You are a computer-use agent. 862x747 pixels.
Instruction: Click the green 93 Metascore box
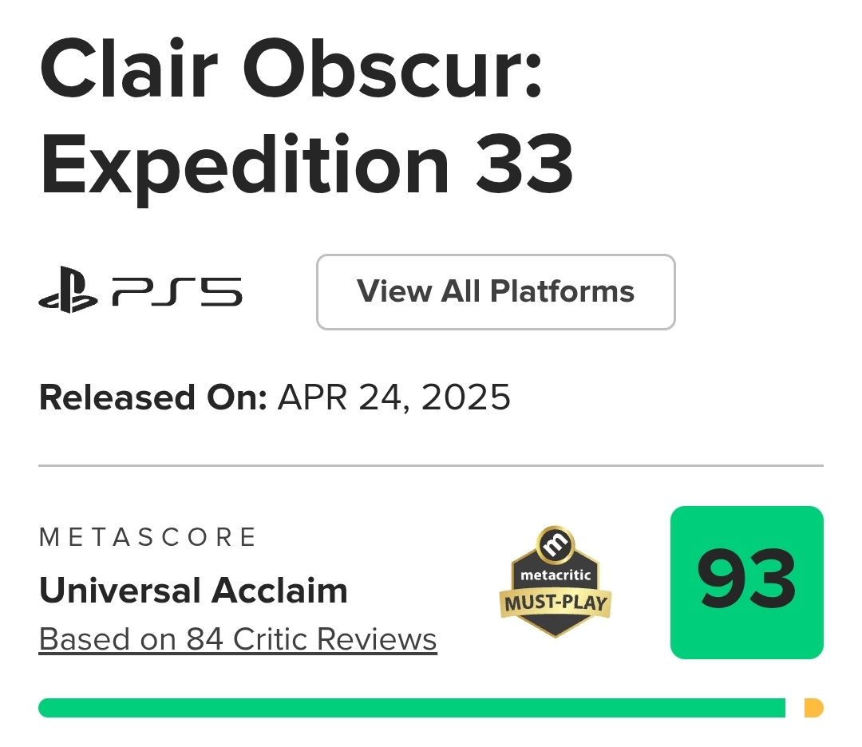746,582
